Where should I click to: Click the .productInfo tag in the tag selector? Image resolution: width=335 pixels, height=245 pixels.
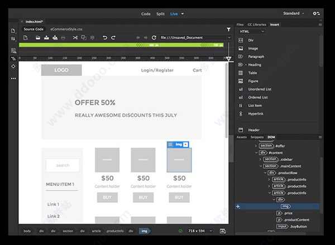pos(115,231)
